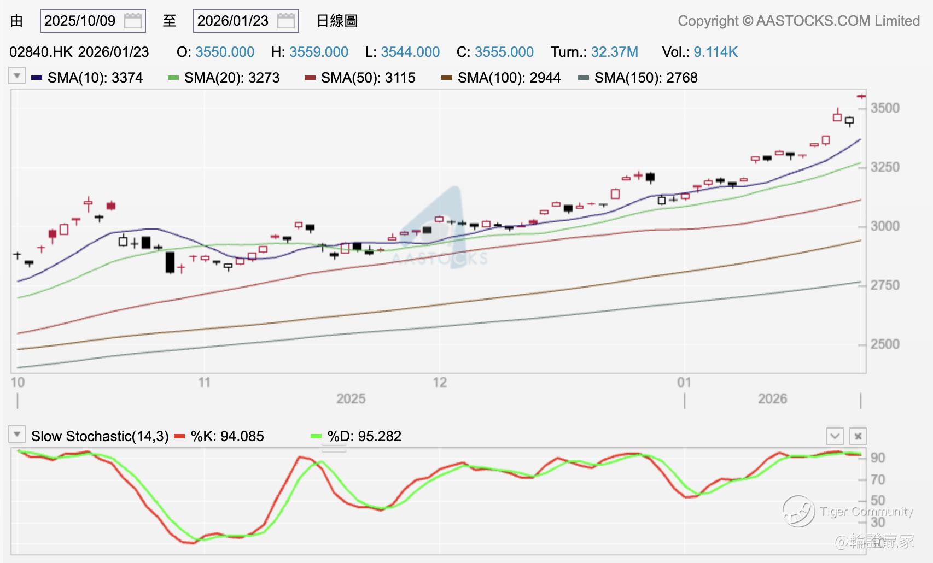This screenshot has height=563, width=933.
Task: Click the SMA(10) blue color swatch
Action: point(37,78)
